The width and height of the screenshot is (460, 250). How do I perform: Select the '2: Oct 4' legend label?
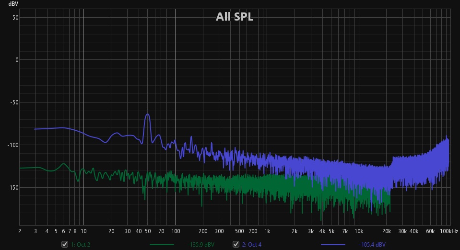(x=252, y=244)
